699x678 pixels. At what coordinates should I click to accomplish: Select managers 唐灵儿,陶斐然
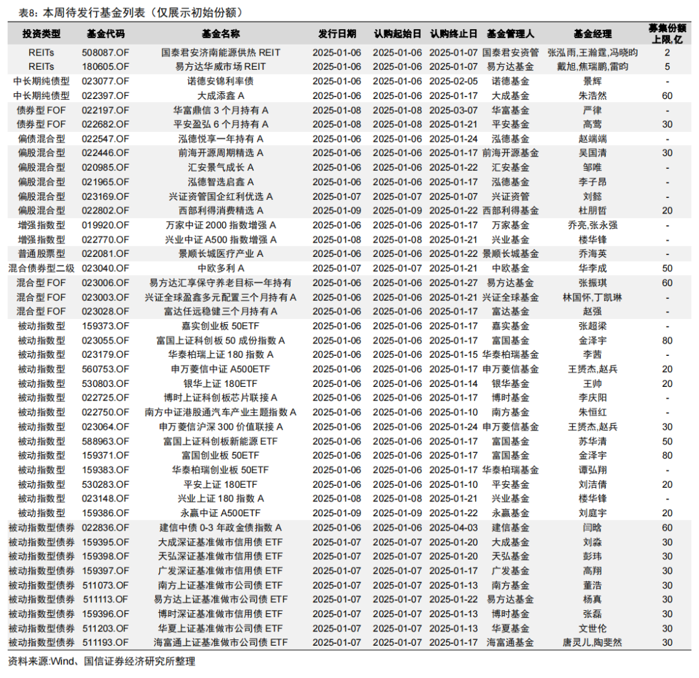point(592,642)
